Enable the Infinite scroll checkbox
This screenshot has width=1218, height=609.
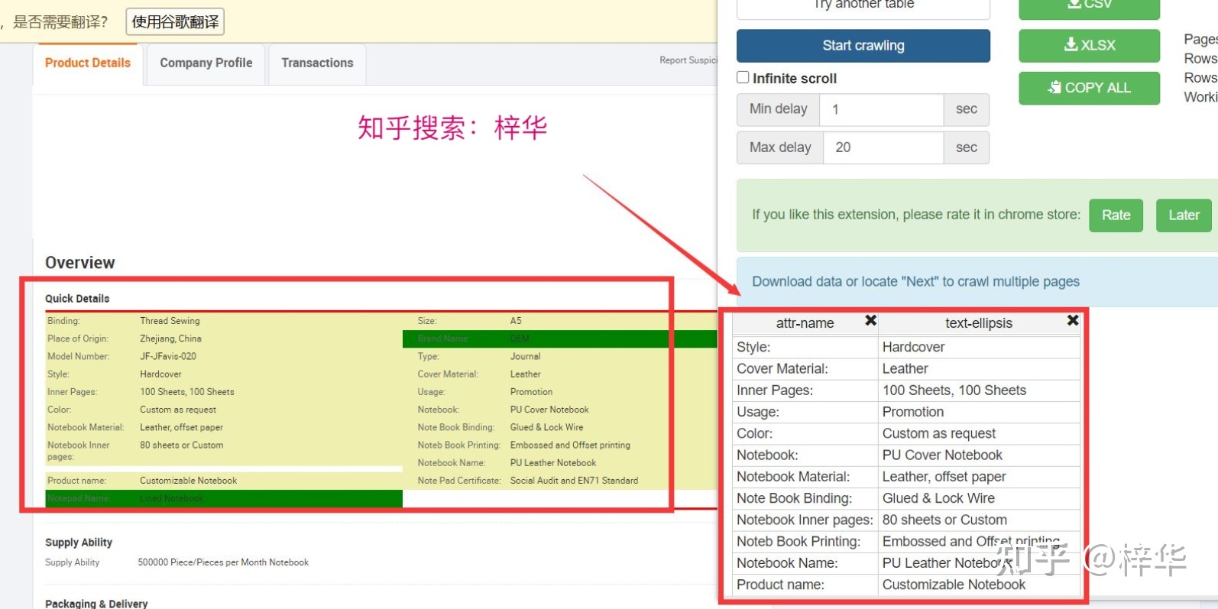(x=743, y=77)
